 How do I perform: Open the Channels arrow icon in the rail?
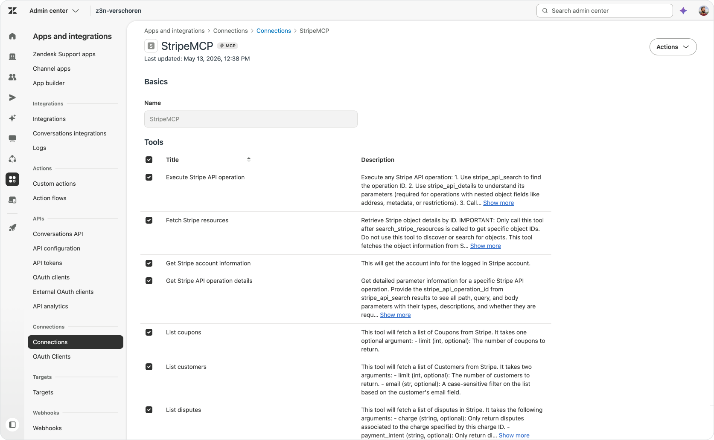tap(12, 98)
